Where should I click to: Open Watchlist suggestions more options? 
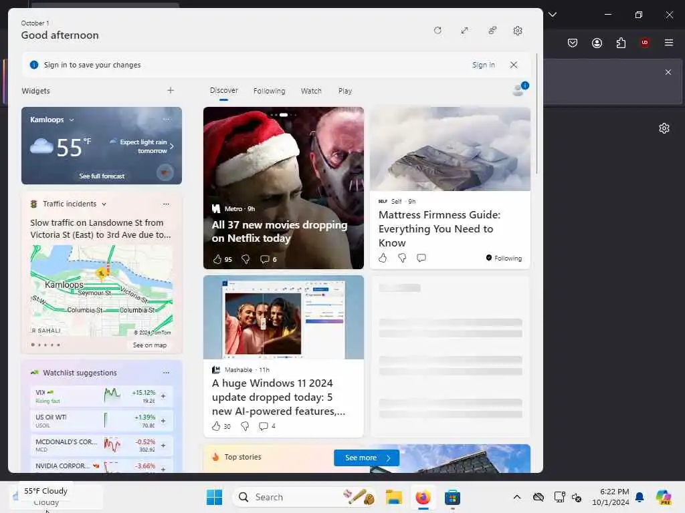(x=166, y=373)
